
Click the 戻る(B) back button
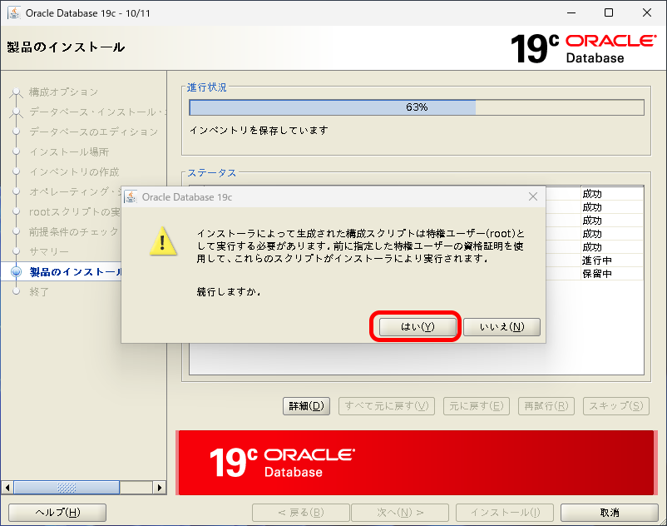(301, 513)
